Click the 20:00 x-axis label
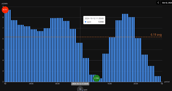 (136, 84)
